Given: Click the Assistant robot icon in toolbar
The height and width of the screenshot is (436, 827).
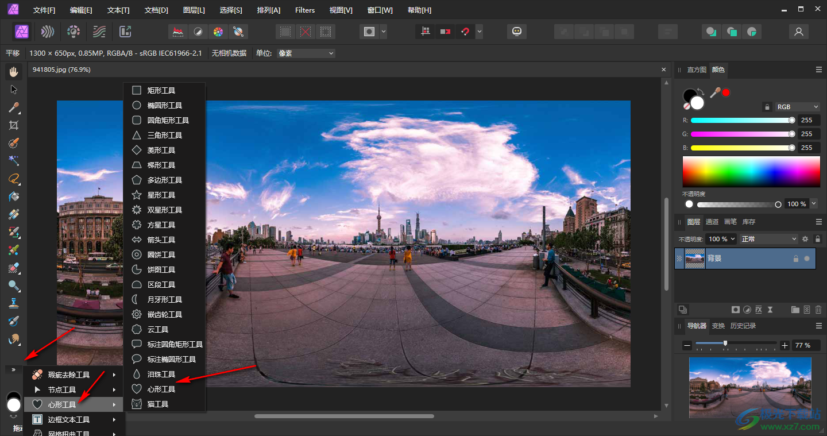Looking at the screenshot, I should pyautogui.click(x=516, y=32).
